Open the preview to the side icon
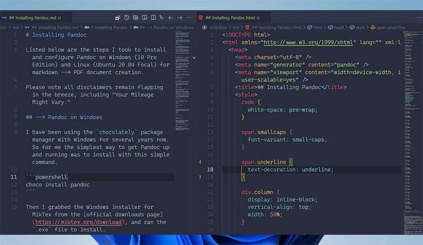Viewport: 423px width, 245px height. coord(145,18)
